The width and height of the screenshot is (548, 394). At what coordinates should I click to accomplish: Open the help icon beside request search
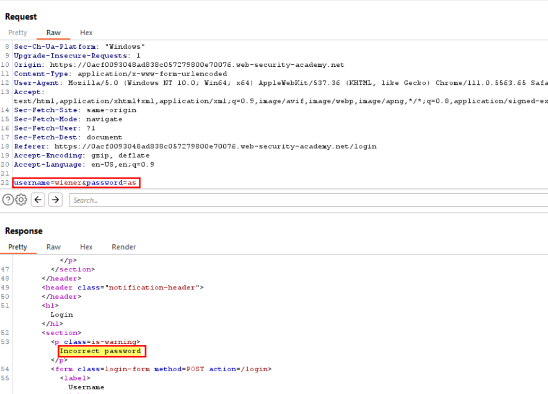(8, 200)
